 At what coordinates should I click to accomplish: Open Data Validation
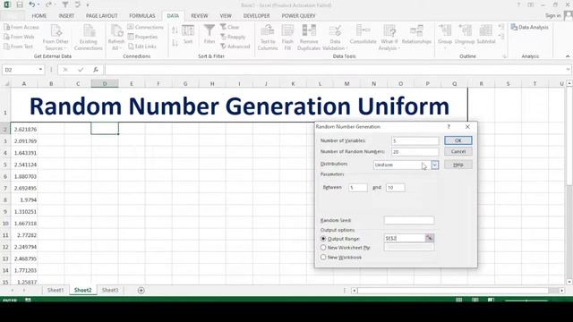coord(335,38)
